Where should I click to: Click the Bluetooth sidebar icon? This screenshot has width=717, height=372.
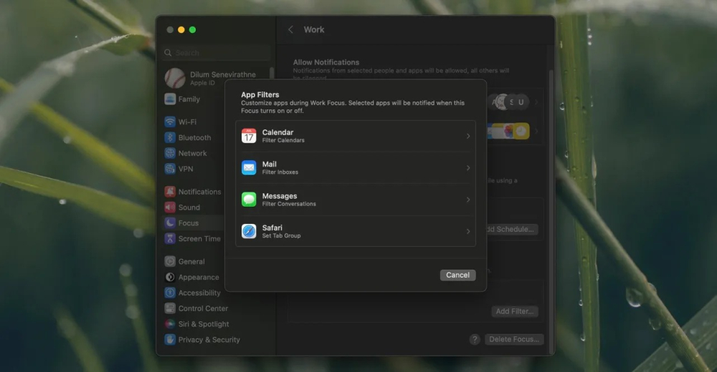point(170,137)
